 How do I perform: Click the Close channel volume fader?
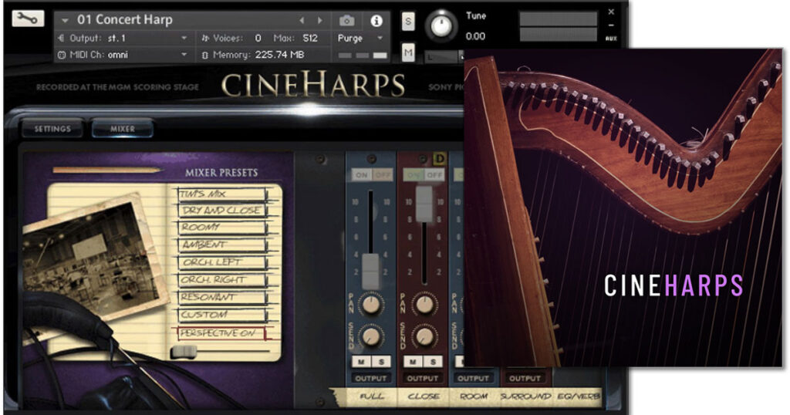(x=424, y=204)
